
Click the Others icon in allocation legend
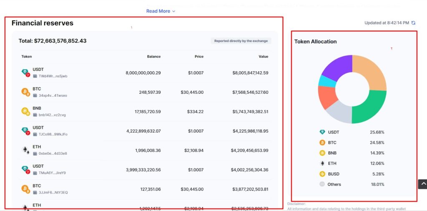322,184
